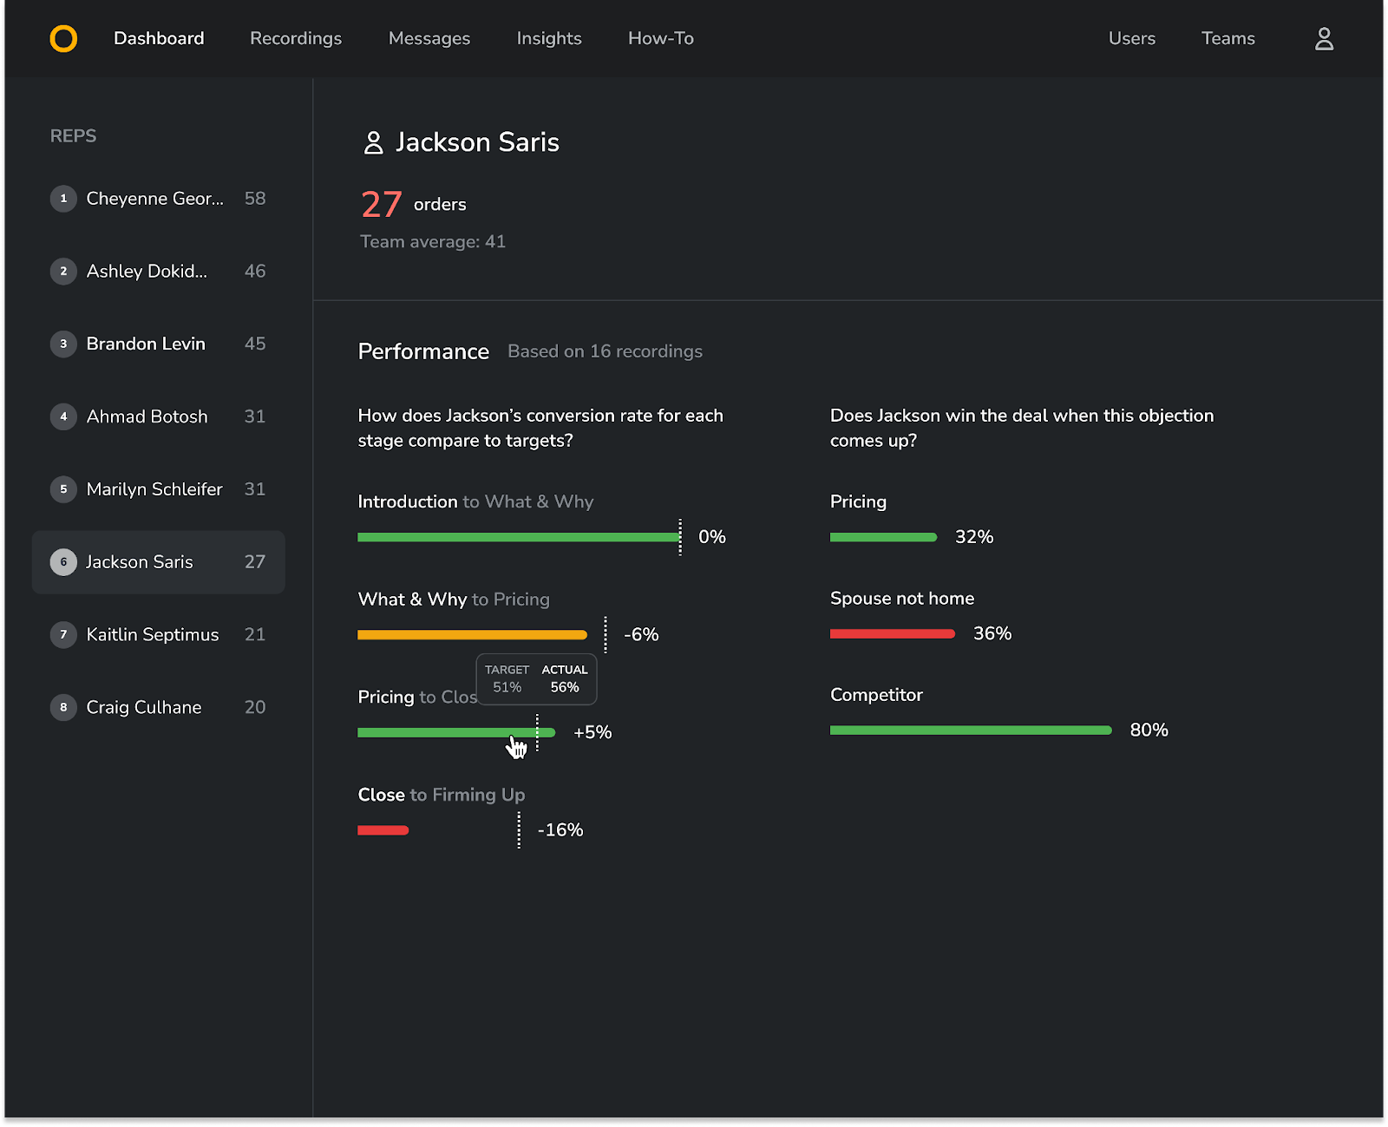The width and height of the screenshot is (1388, 1127).
Task: Click the Spouse not home red bar
Action: click(x=893, y=634)
